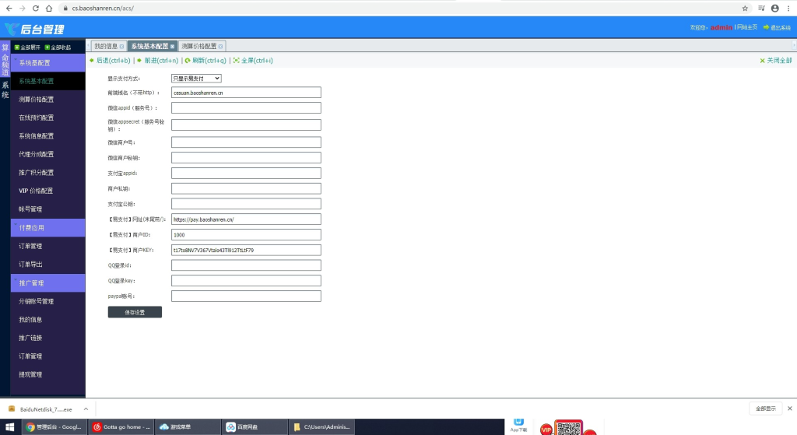Collapse all menus with 全部收起

58,47
